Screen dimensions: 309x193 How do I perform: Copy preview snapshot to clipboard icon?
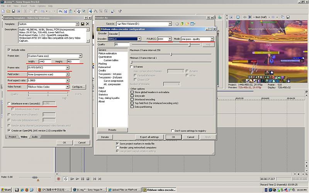click(x=282, y=17)
